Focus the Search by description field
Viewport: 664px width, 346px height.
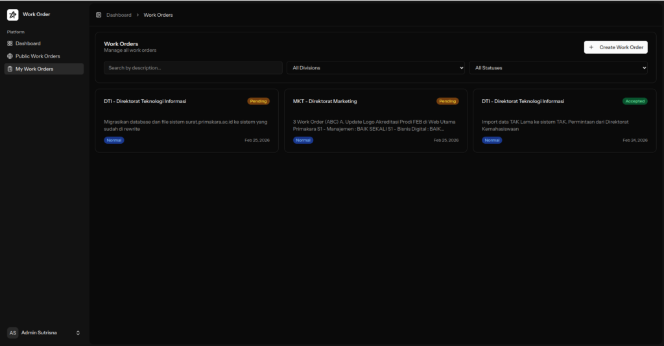(193, 67)
